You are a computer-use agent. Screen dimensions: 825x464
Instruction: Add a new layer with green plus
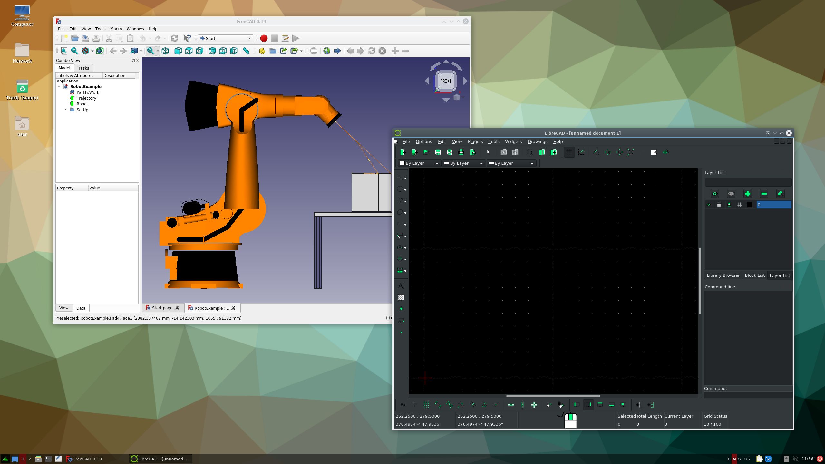click(747, 194)
